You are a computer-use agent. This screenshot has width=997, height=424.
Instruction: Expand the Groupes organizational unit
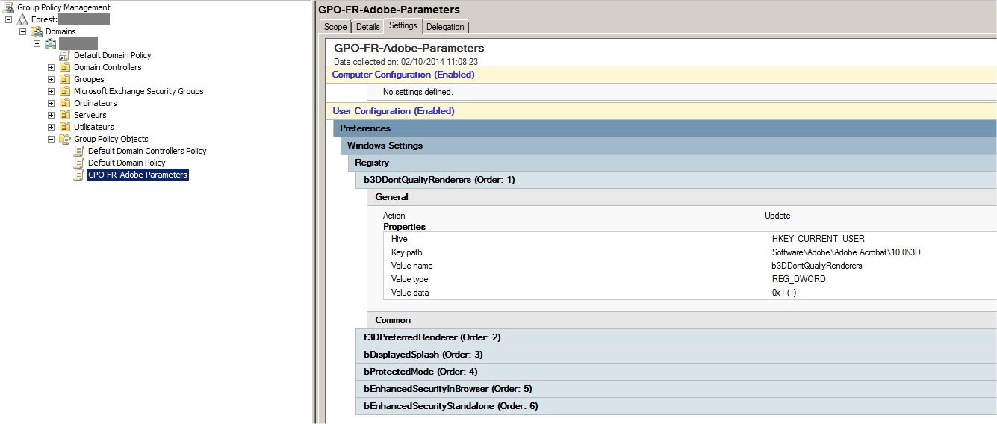pyautogui.click(x=51, y=79)
